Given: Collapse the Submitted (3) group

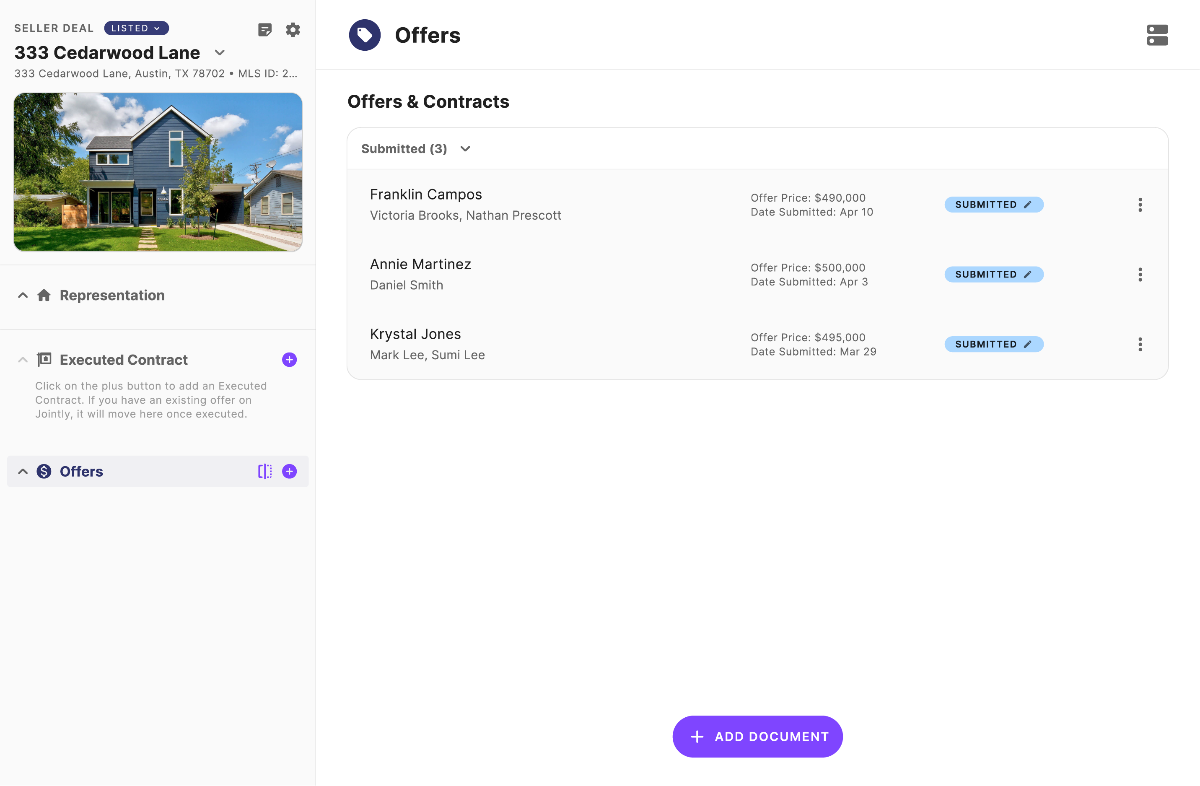Looking at the screenshot, I should pos(465,149).
